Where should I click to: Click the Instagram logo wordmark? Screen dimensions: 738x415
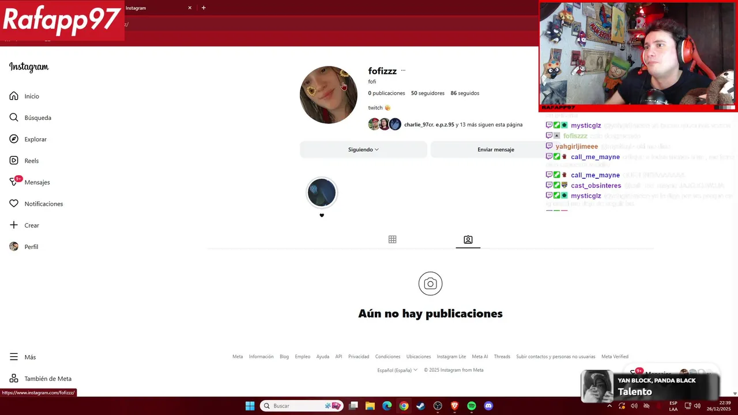pos(29,67)
